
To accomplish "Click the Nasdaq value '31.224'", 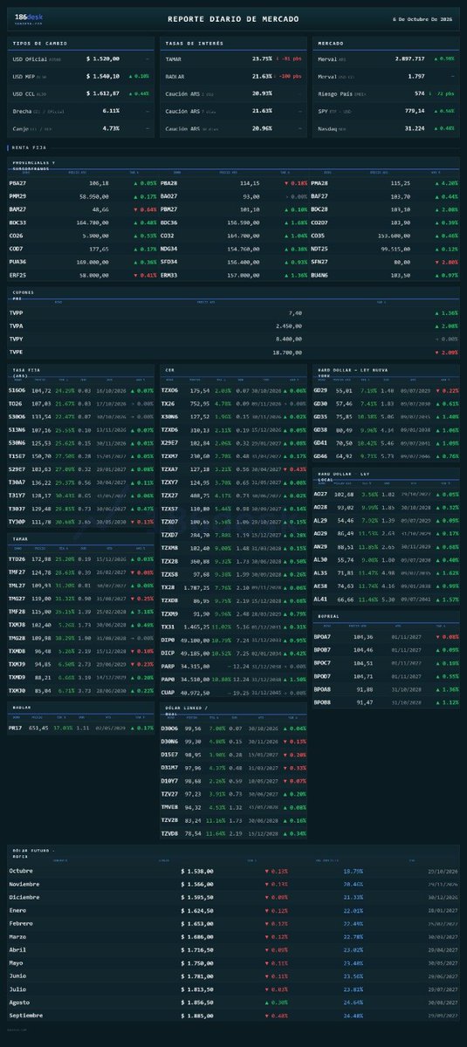I will [x=415, y=128].
